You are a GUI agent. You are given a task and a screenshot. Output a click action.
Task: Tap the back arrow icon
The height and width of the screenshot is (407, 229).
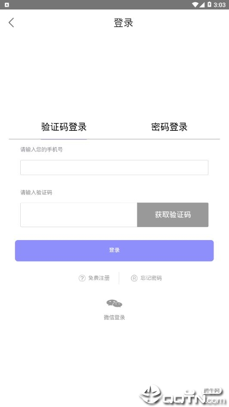click(11, 22)
